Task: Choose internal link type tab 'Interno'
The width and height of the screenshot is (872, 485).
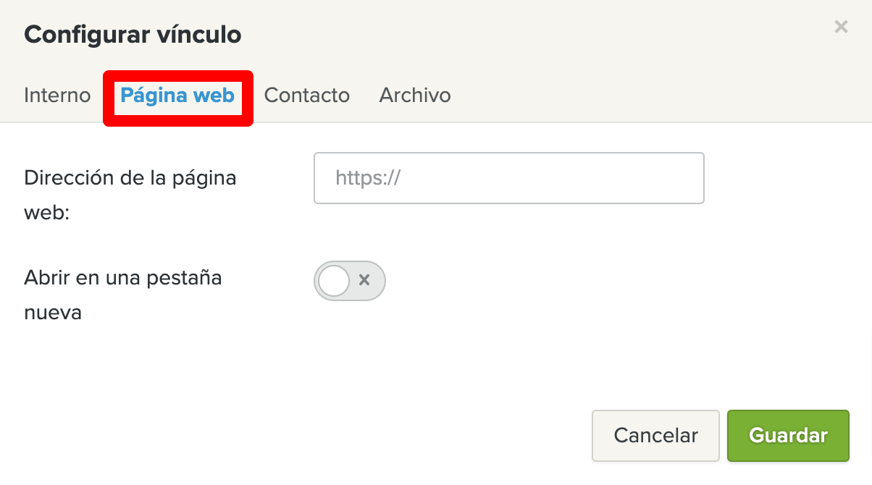Action: (57, 96)
